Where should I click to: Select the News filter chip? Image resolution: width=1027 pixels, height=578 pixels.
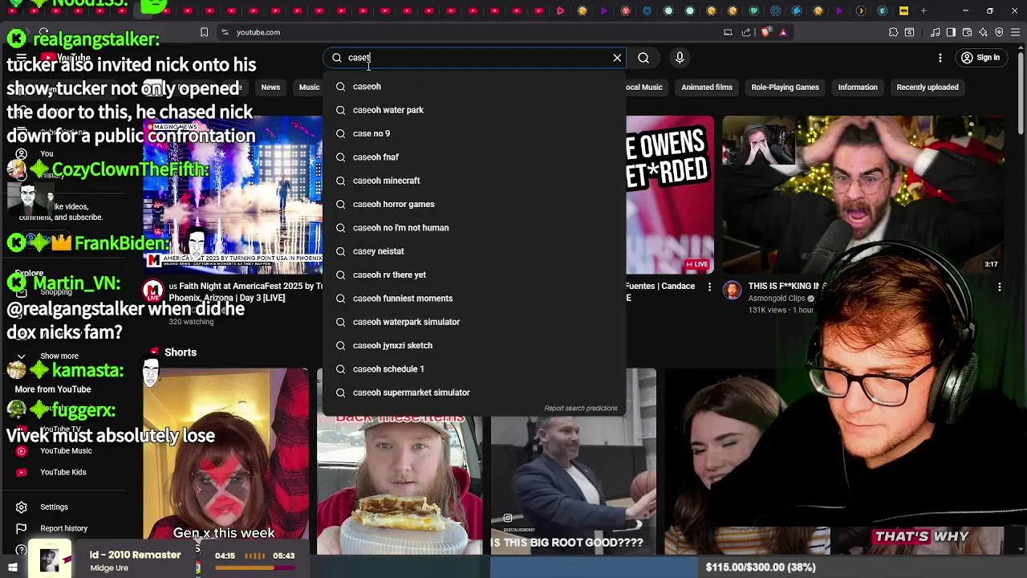270,88
